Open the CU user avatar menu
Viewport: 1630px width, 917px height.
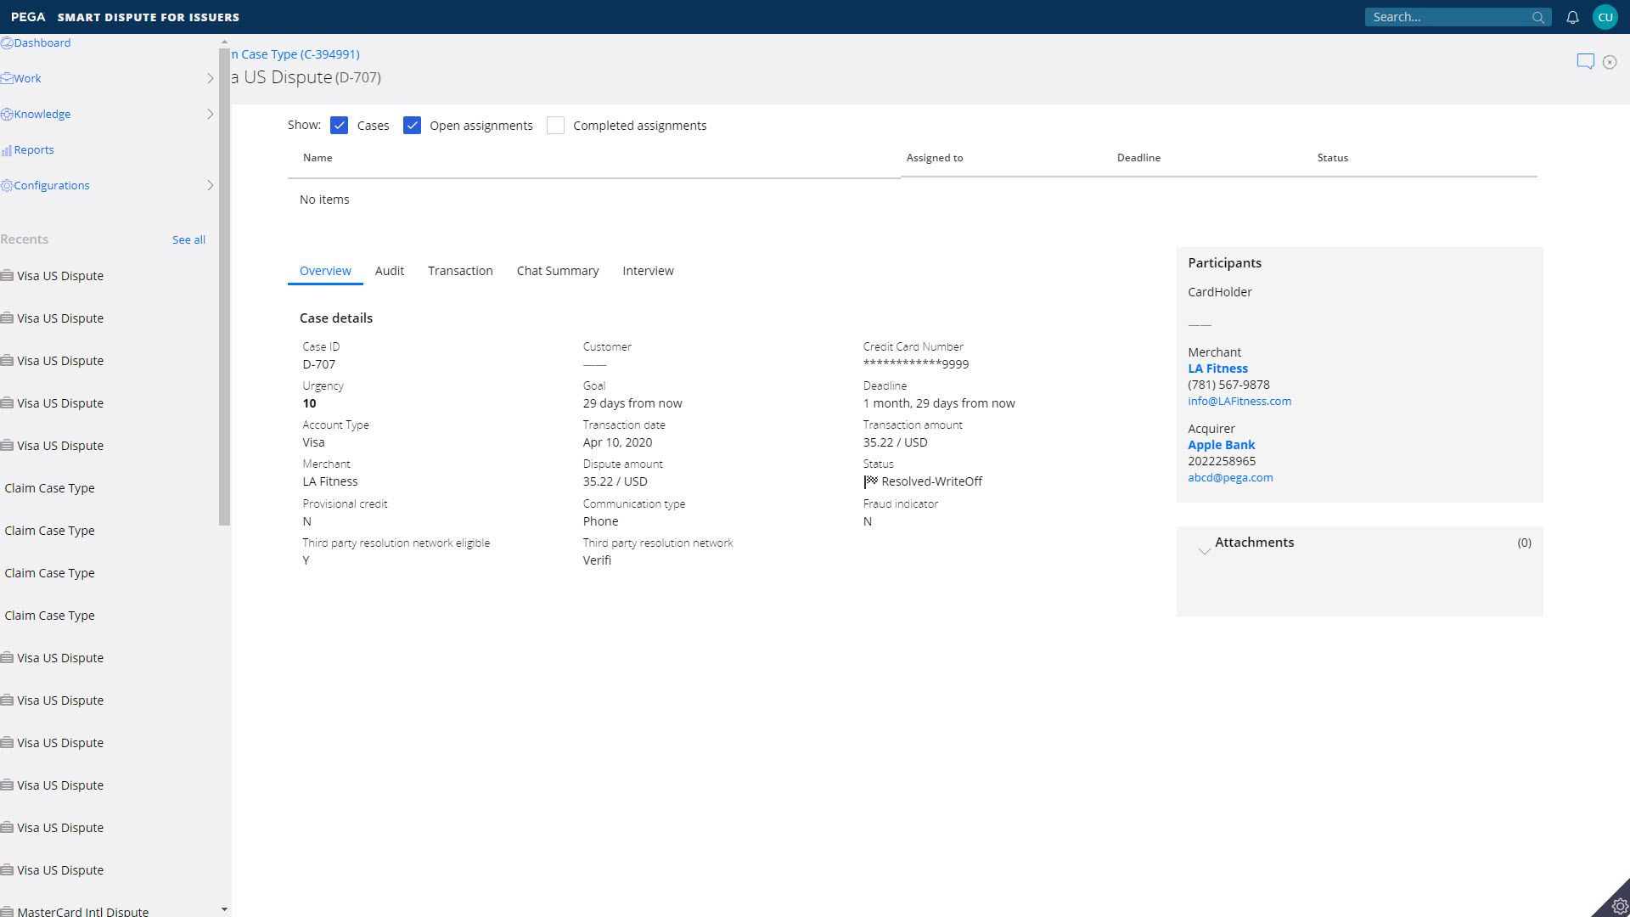click(x=1605, y=17)
